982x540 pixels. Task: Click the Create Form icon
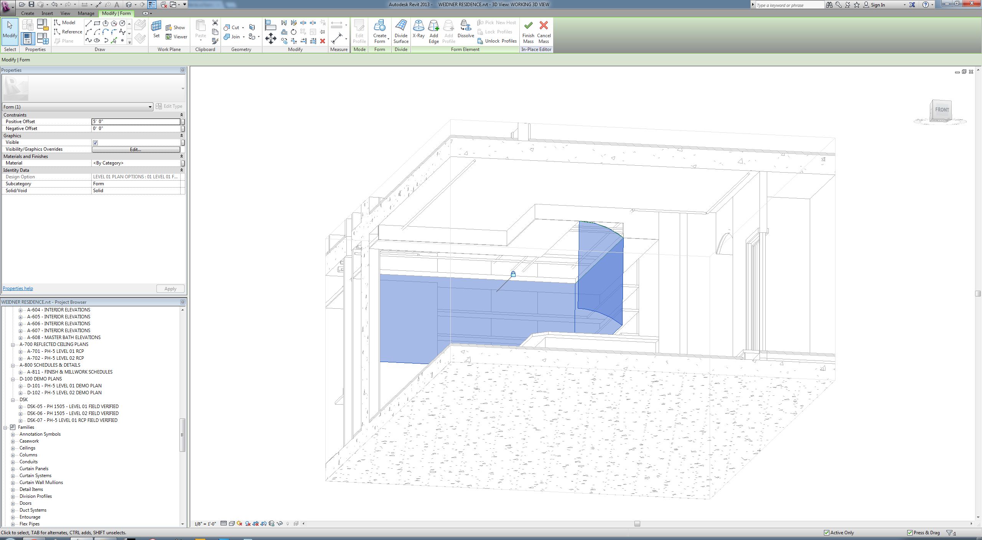379,26
